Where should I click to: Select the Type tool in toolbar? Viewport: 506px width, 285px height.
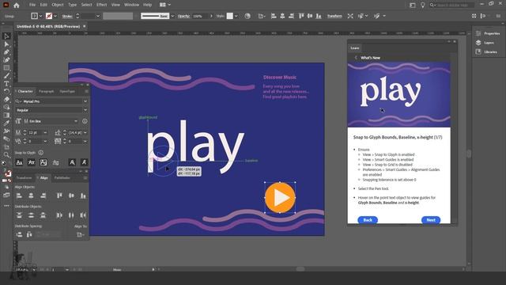tap(6, 84)
